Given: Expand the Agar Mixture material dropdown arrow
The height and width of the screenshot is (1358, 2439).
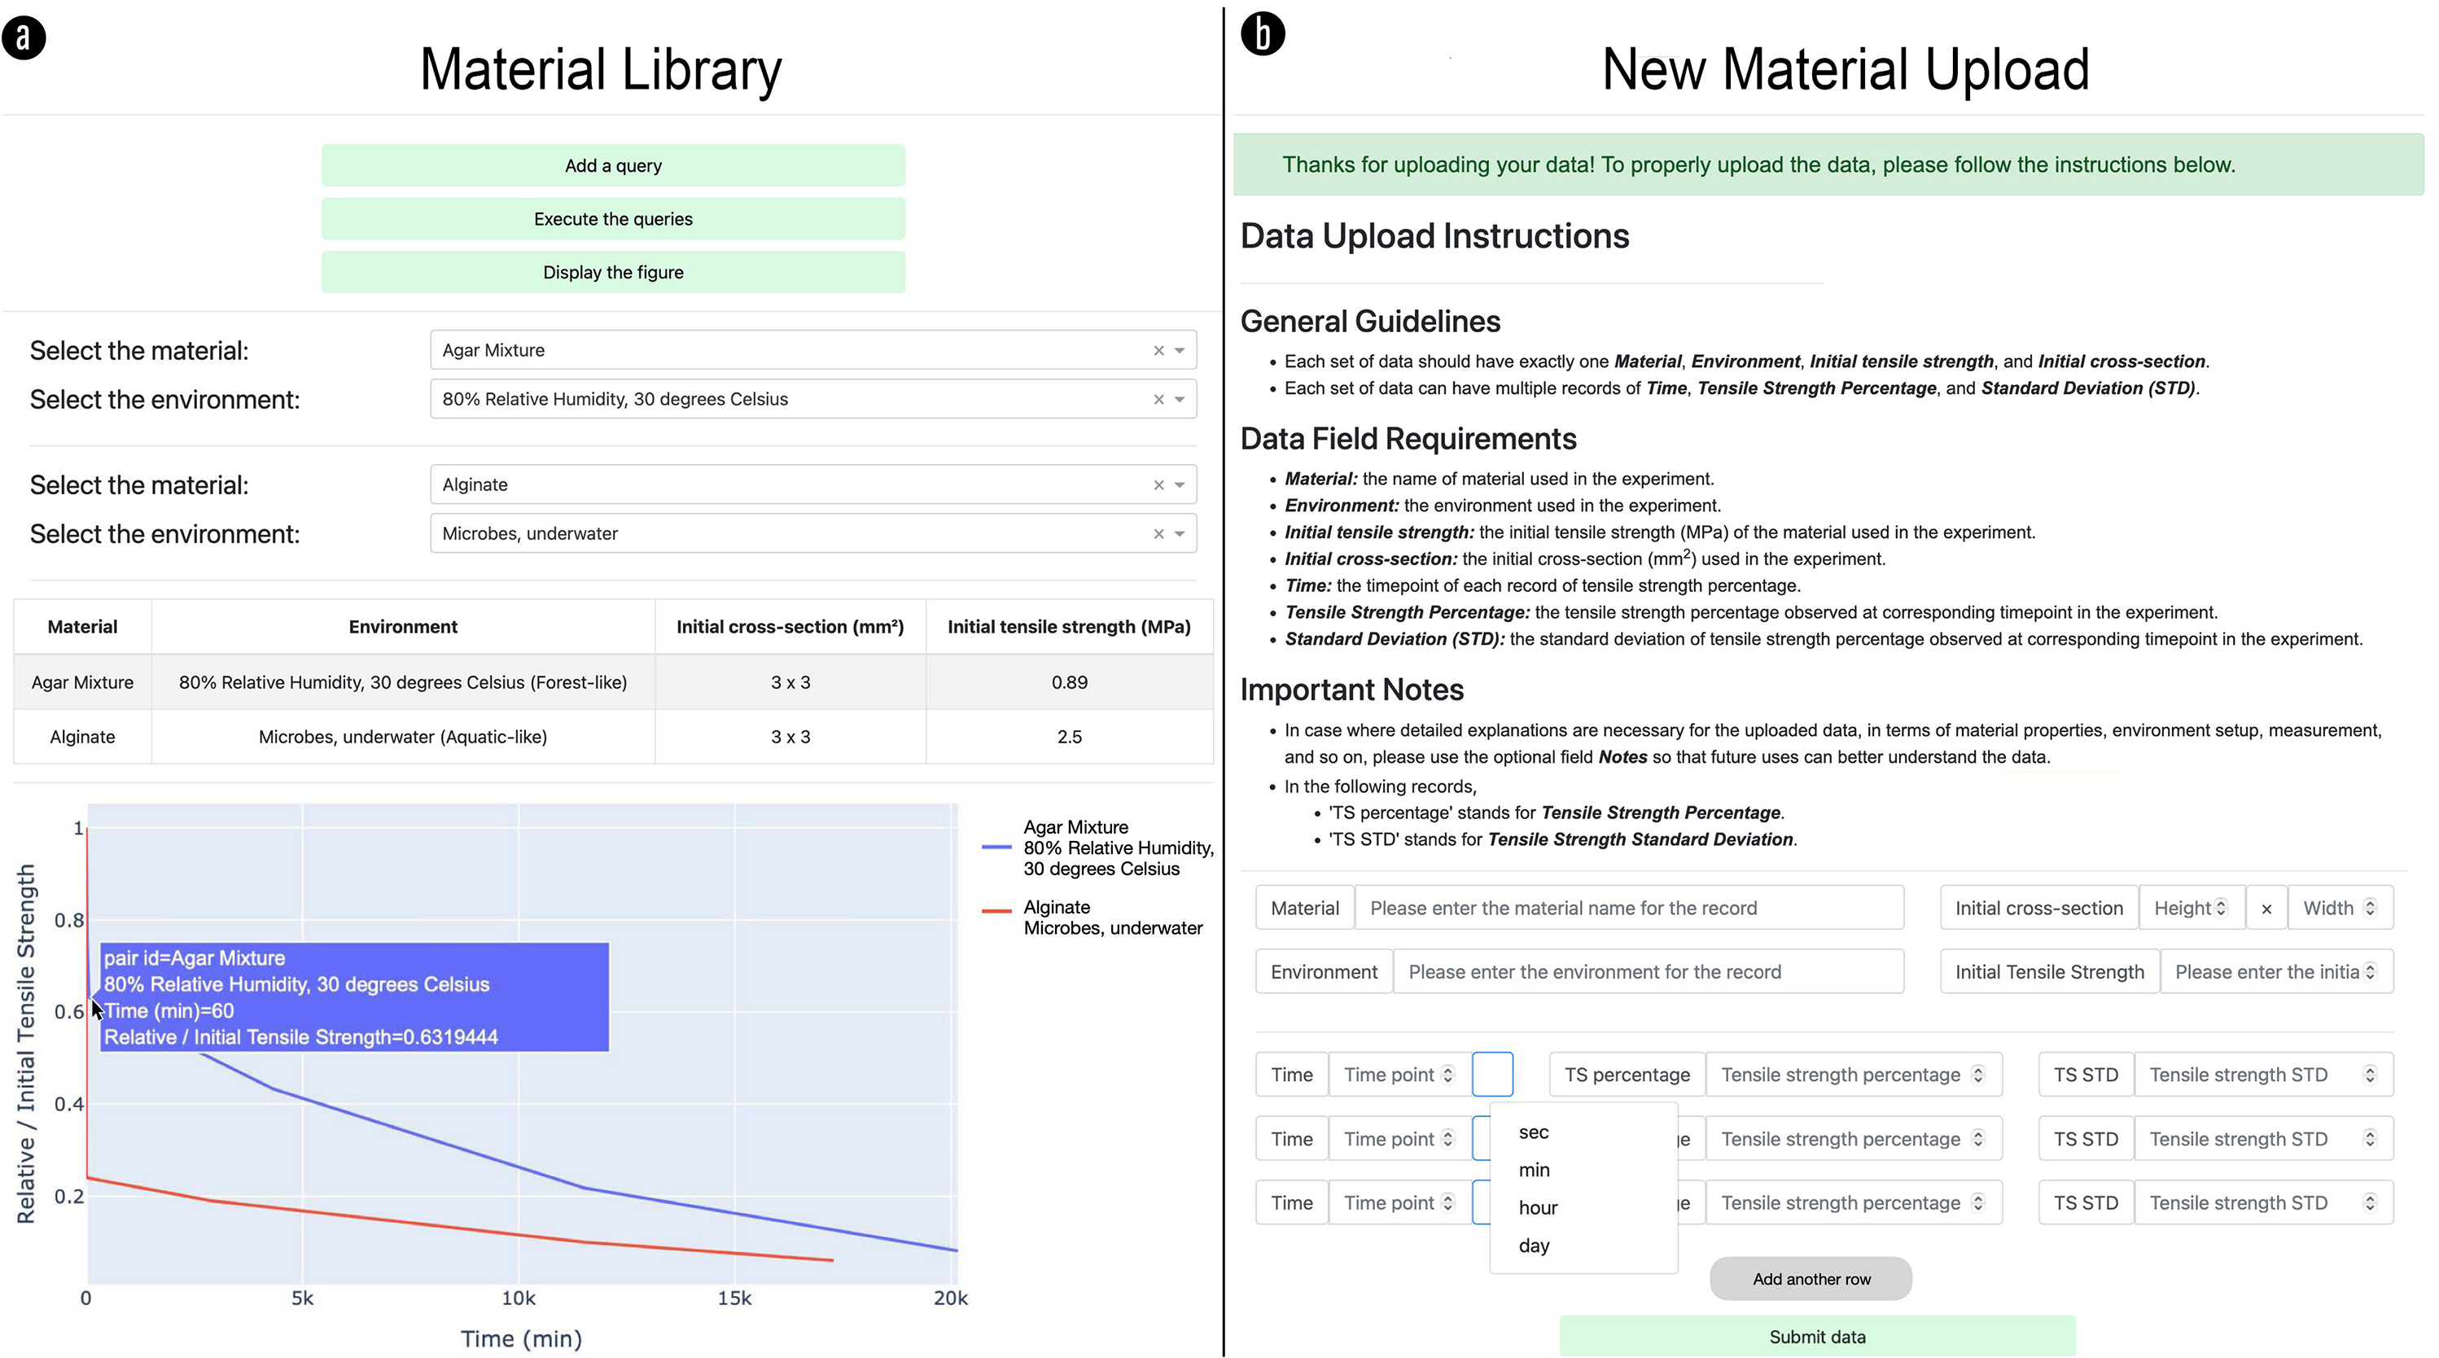Looking at the screenshot, I should coord(1180,350).
